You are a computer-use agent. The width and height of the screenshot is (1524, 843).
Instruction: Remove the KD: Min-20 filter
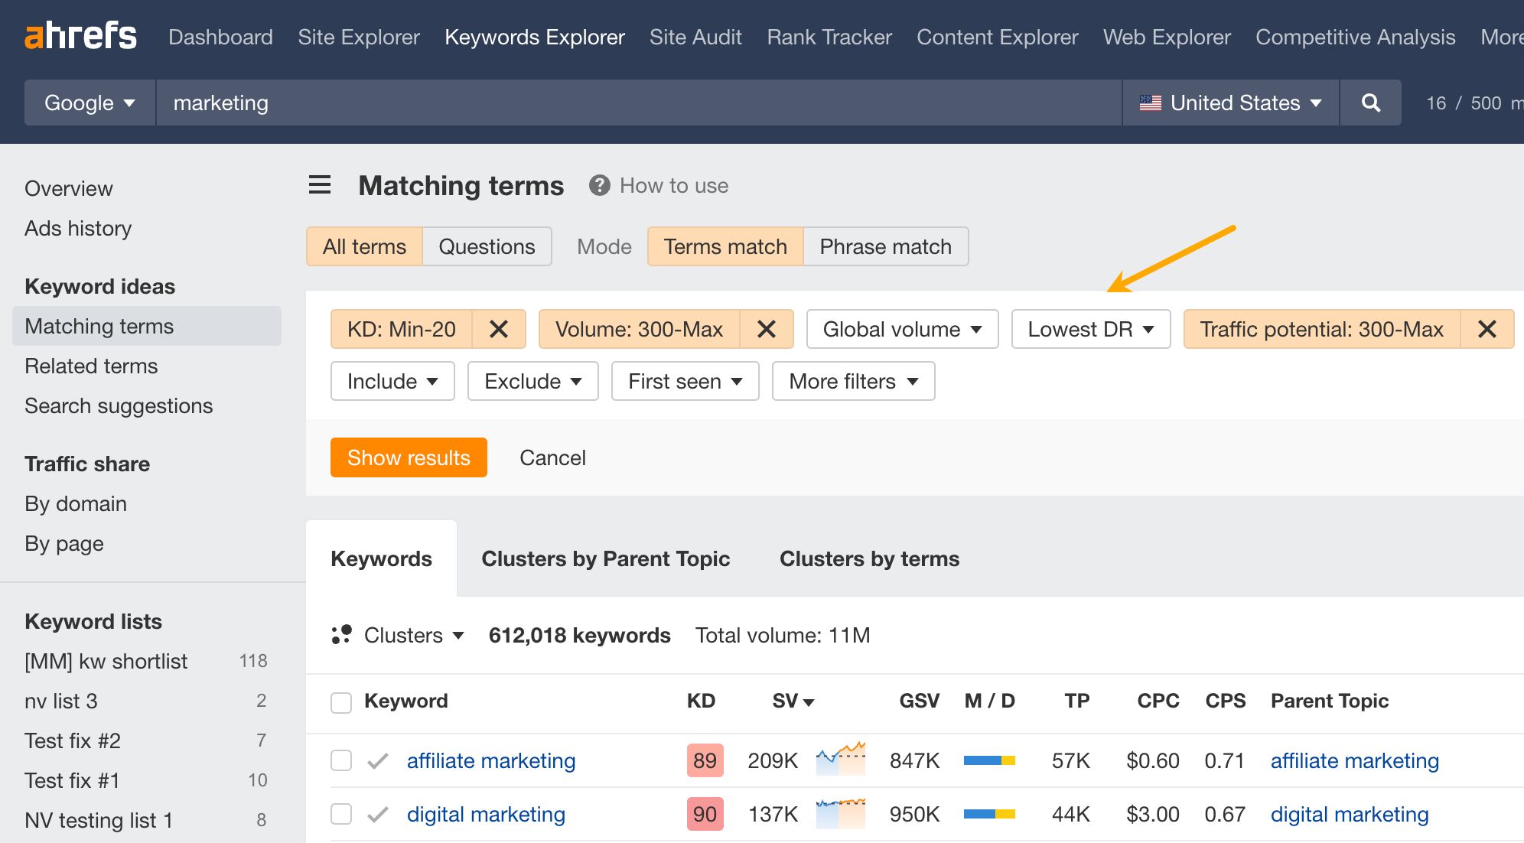point(500,329)
